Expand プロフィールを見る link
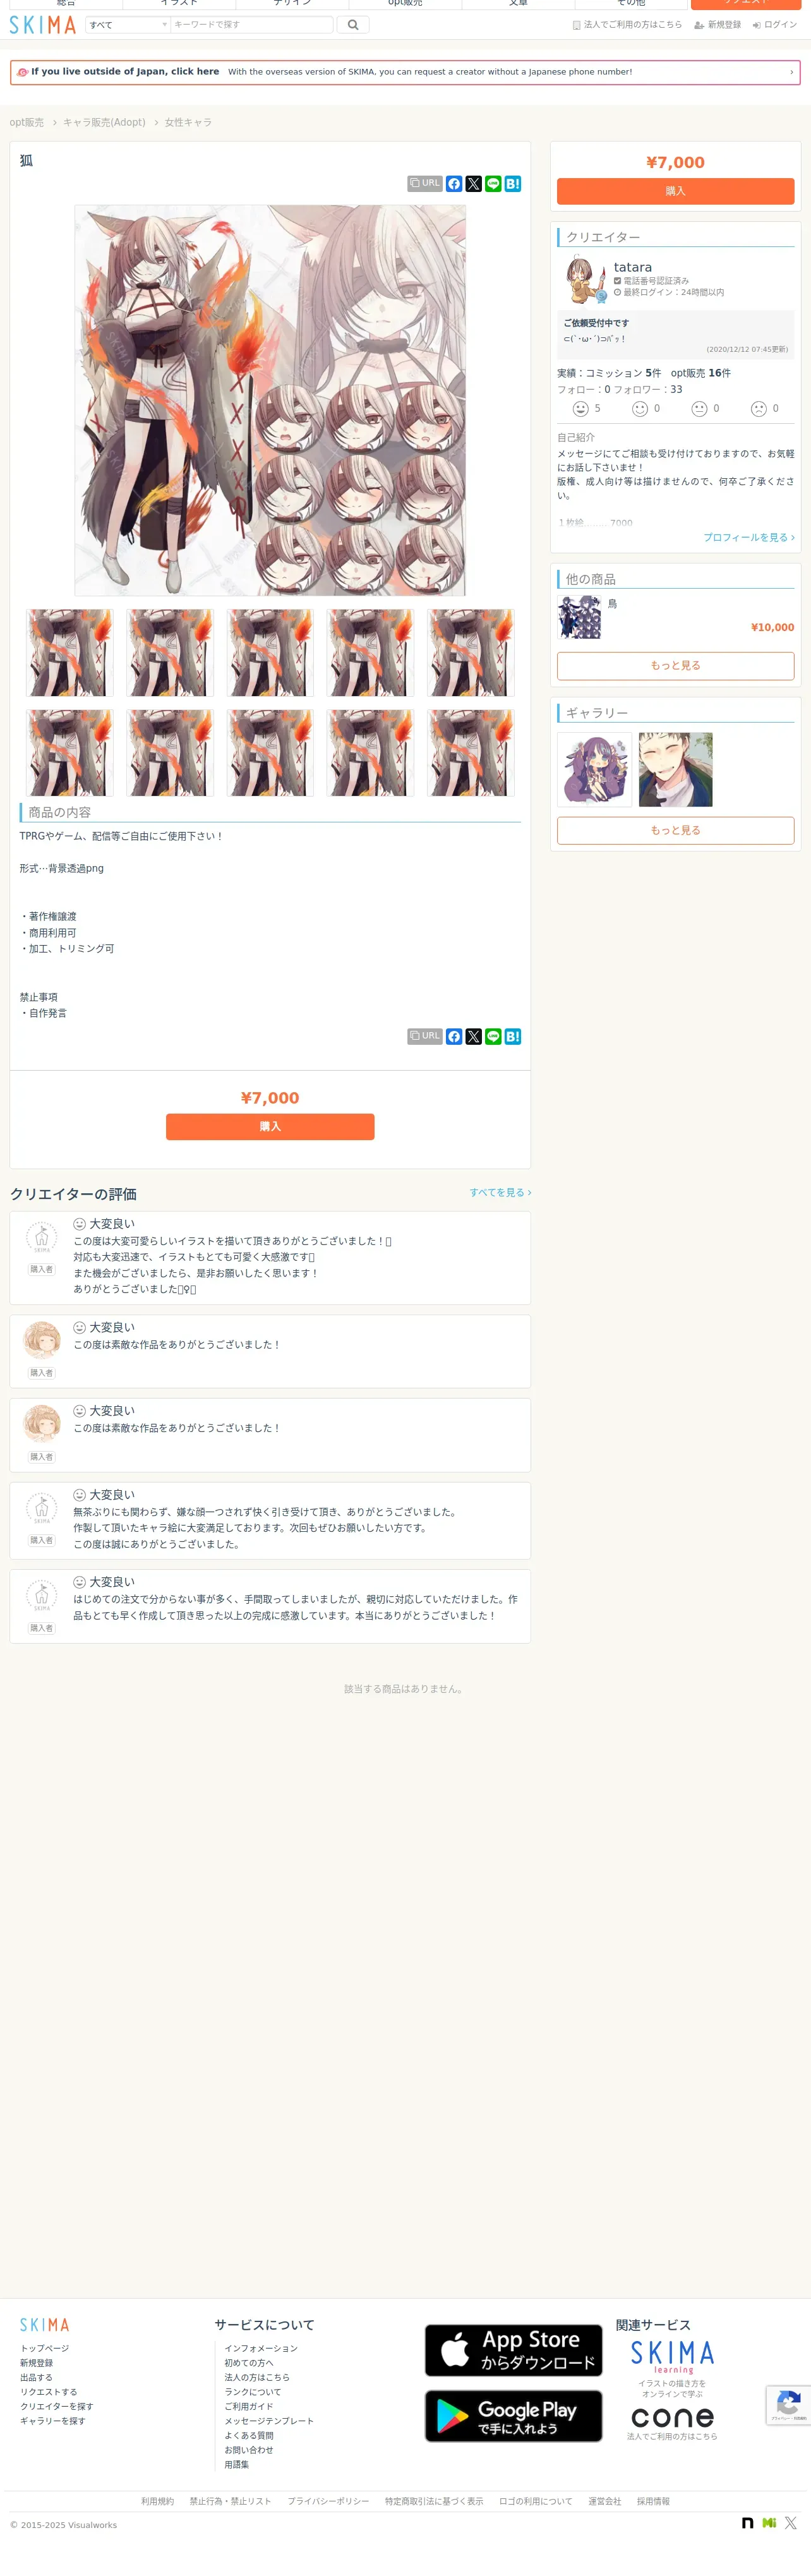 click(749, 537)
